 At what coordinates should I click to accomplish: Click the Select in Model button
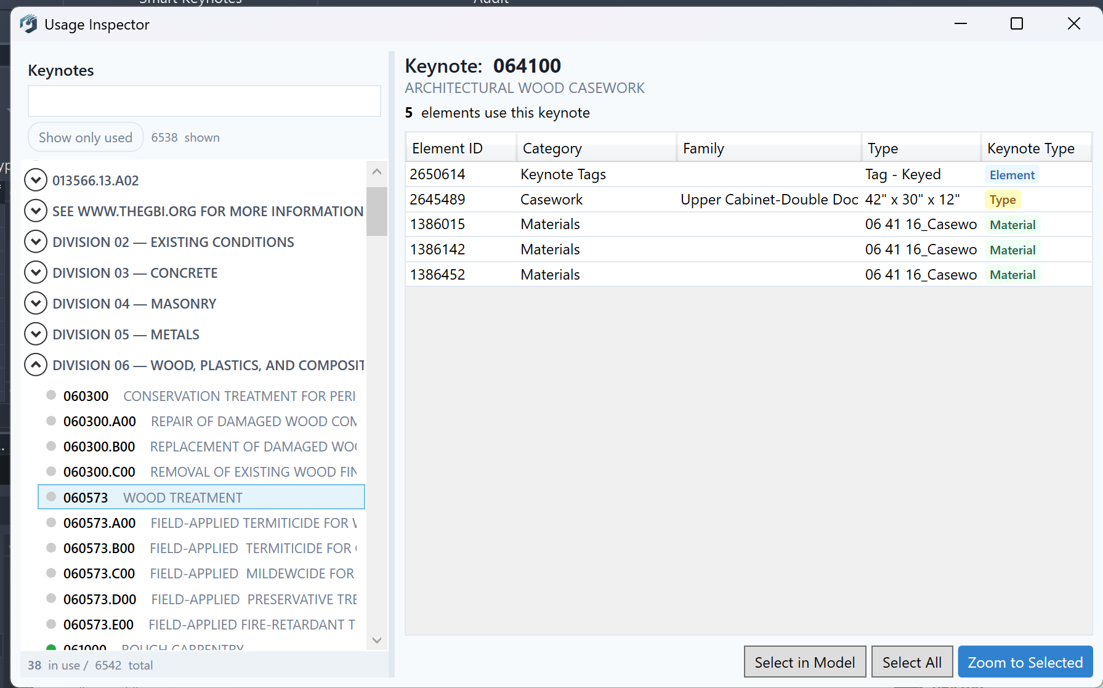click(804, 662)
